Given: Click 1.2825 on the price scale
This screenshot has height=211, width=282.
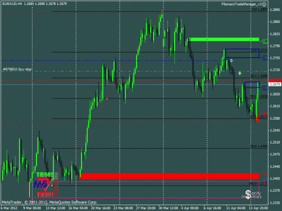Looking at the screenshot, I should 275,34.
